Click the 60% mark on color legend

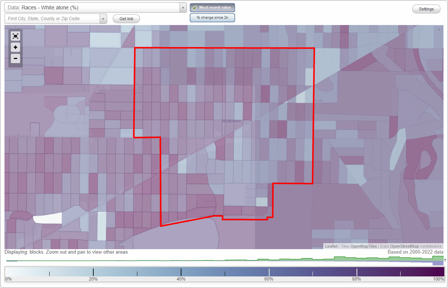(x=269, y=279)
